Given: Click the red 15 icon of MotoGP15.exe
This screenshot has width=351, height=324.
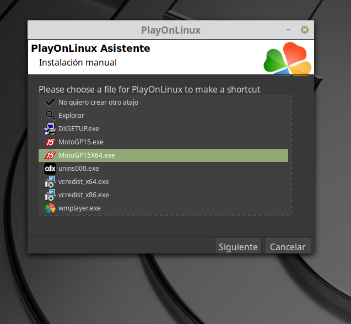Looking at the screenshot, I should pyautogui.click(x=50, y=142).
